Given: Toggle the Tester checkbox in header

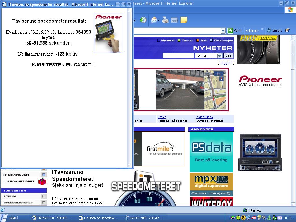Looking at the screenshot, I should pyautogui.click(x=179, y=40).
